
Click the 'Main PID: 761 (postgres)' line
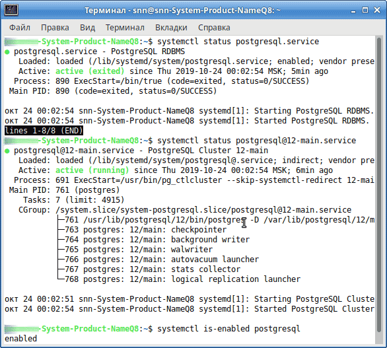[x=65, y=190]
